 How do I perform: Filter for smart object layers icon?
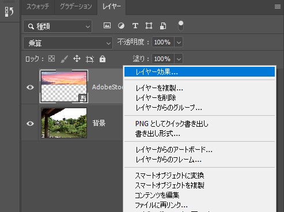pos(163,26)
